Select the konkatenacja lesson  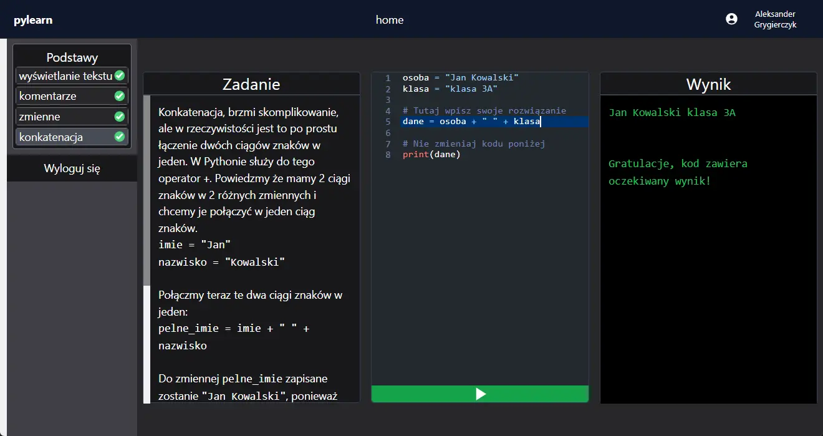[51, 137]
